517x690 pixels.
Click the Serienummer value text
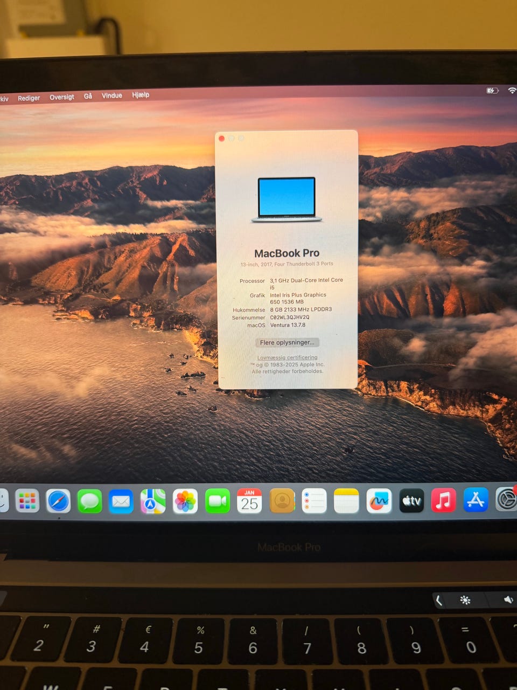pyautogui.click(x=290, y=318)
